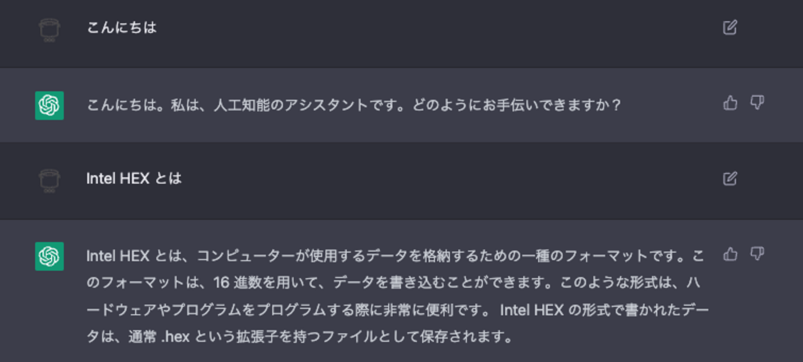Click the reply starting 「こんにちは。私は、人工知能」
Screen dimensions: 803x362
(353, 105)
